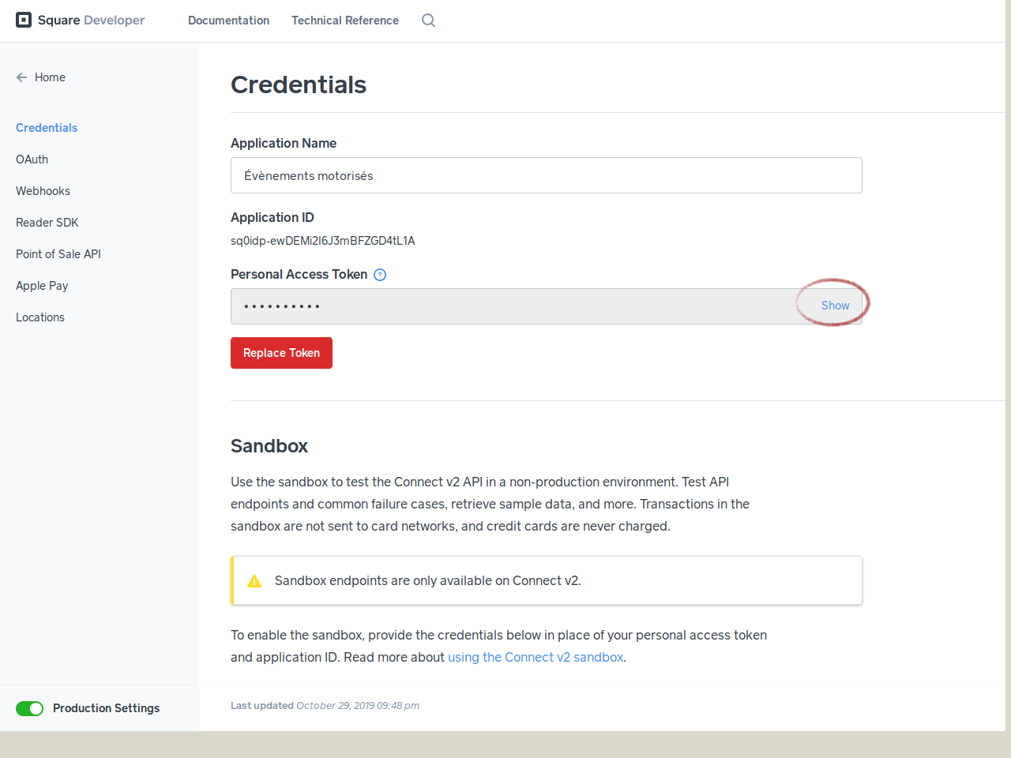Click into the Application Name field

[x=547, y=175]
